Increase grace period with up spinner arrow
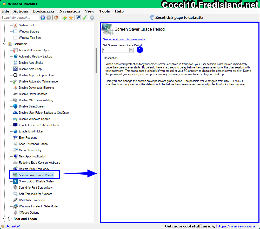Image resolution: width=260 pixels, height=229 pixels. [x=131, y=49]
